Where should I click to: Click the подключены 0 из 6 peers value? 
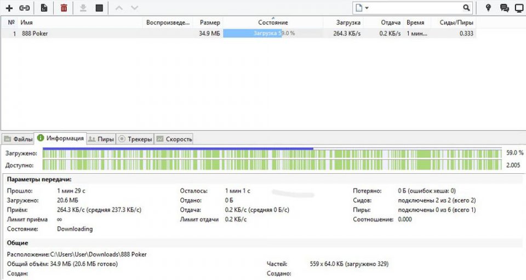point(437,210)
